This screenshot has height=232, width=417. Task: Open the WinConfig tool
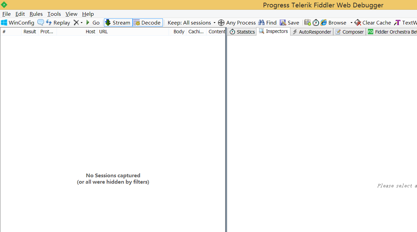[18, 22]
